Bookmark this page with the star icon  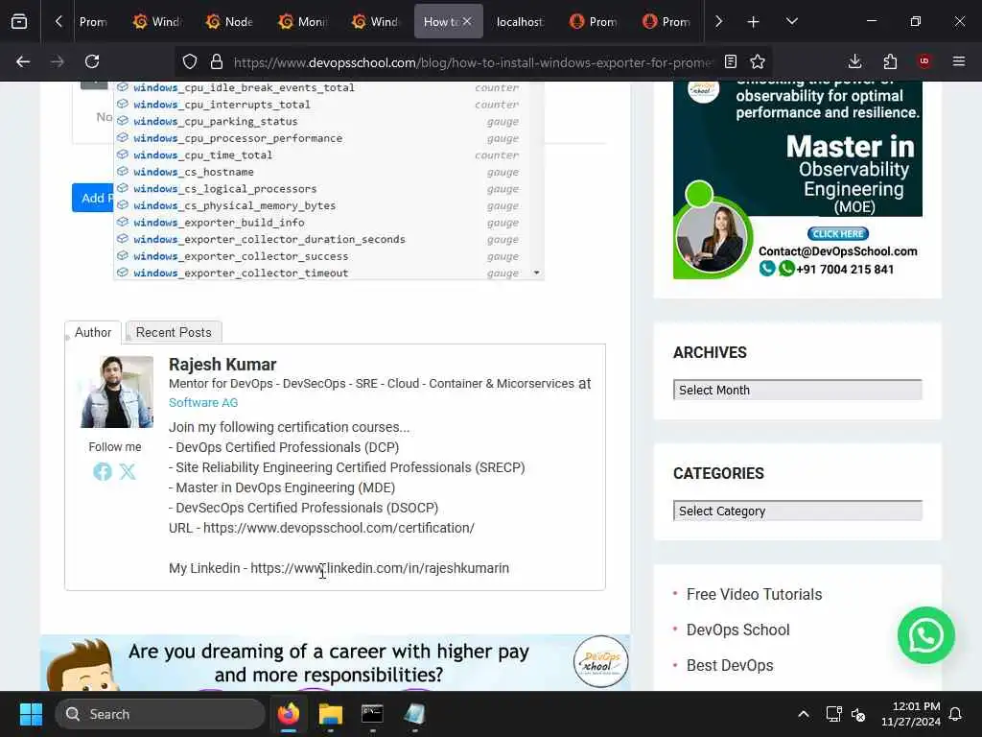[758, 61]
